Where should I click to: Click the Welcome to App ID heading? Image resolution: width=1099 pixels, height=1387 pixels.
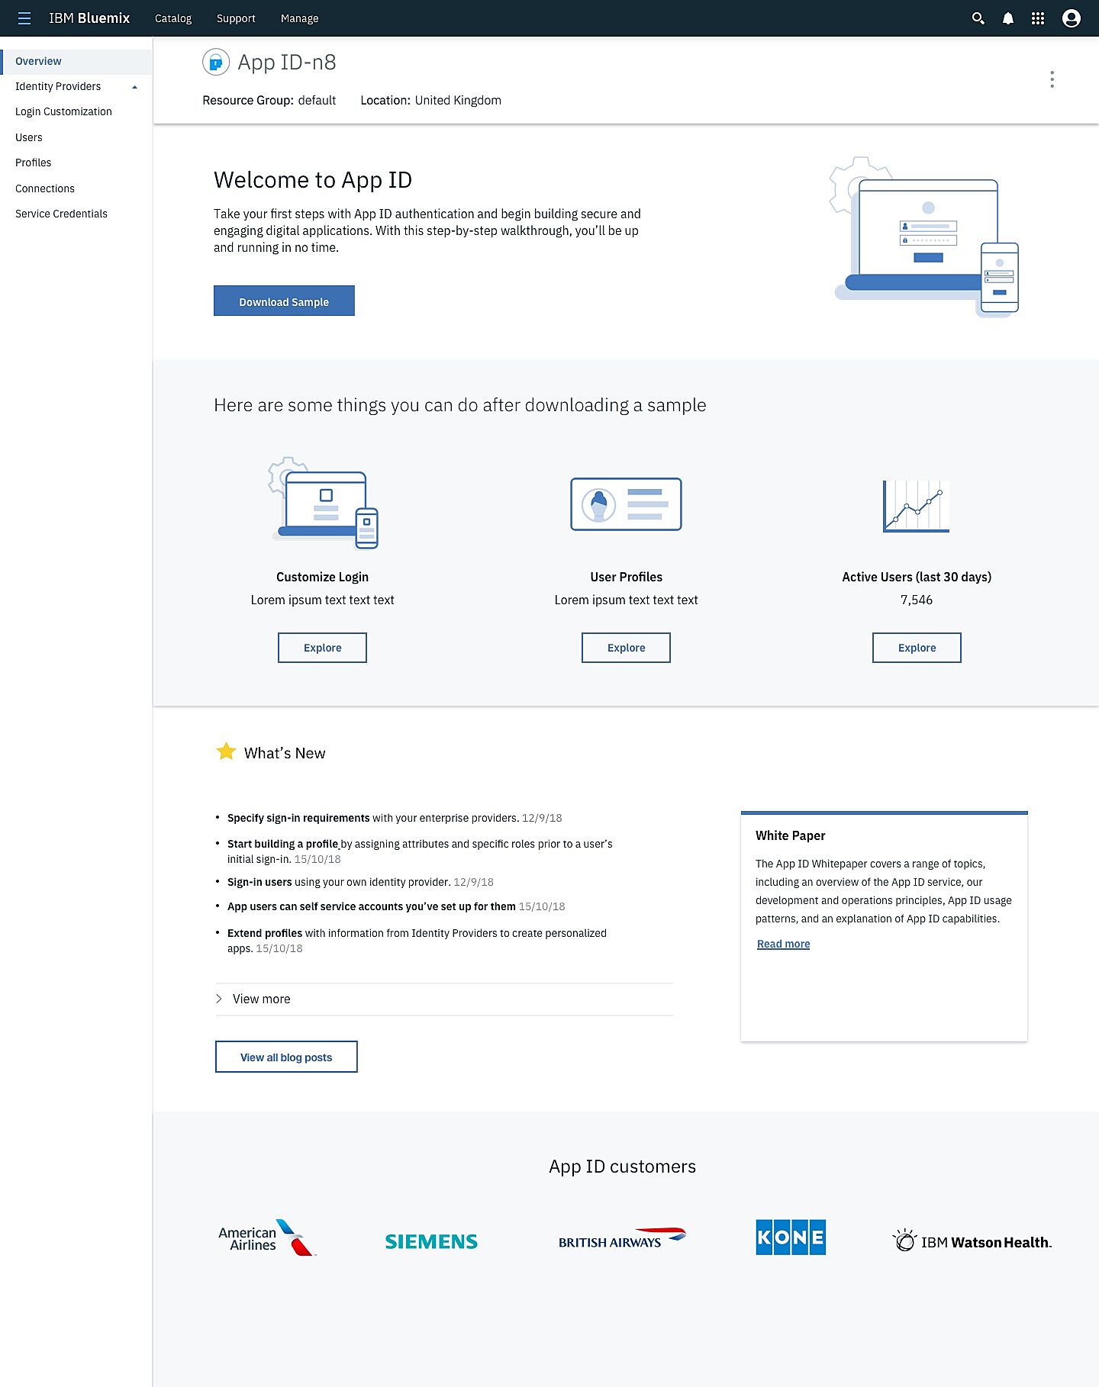313,180
